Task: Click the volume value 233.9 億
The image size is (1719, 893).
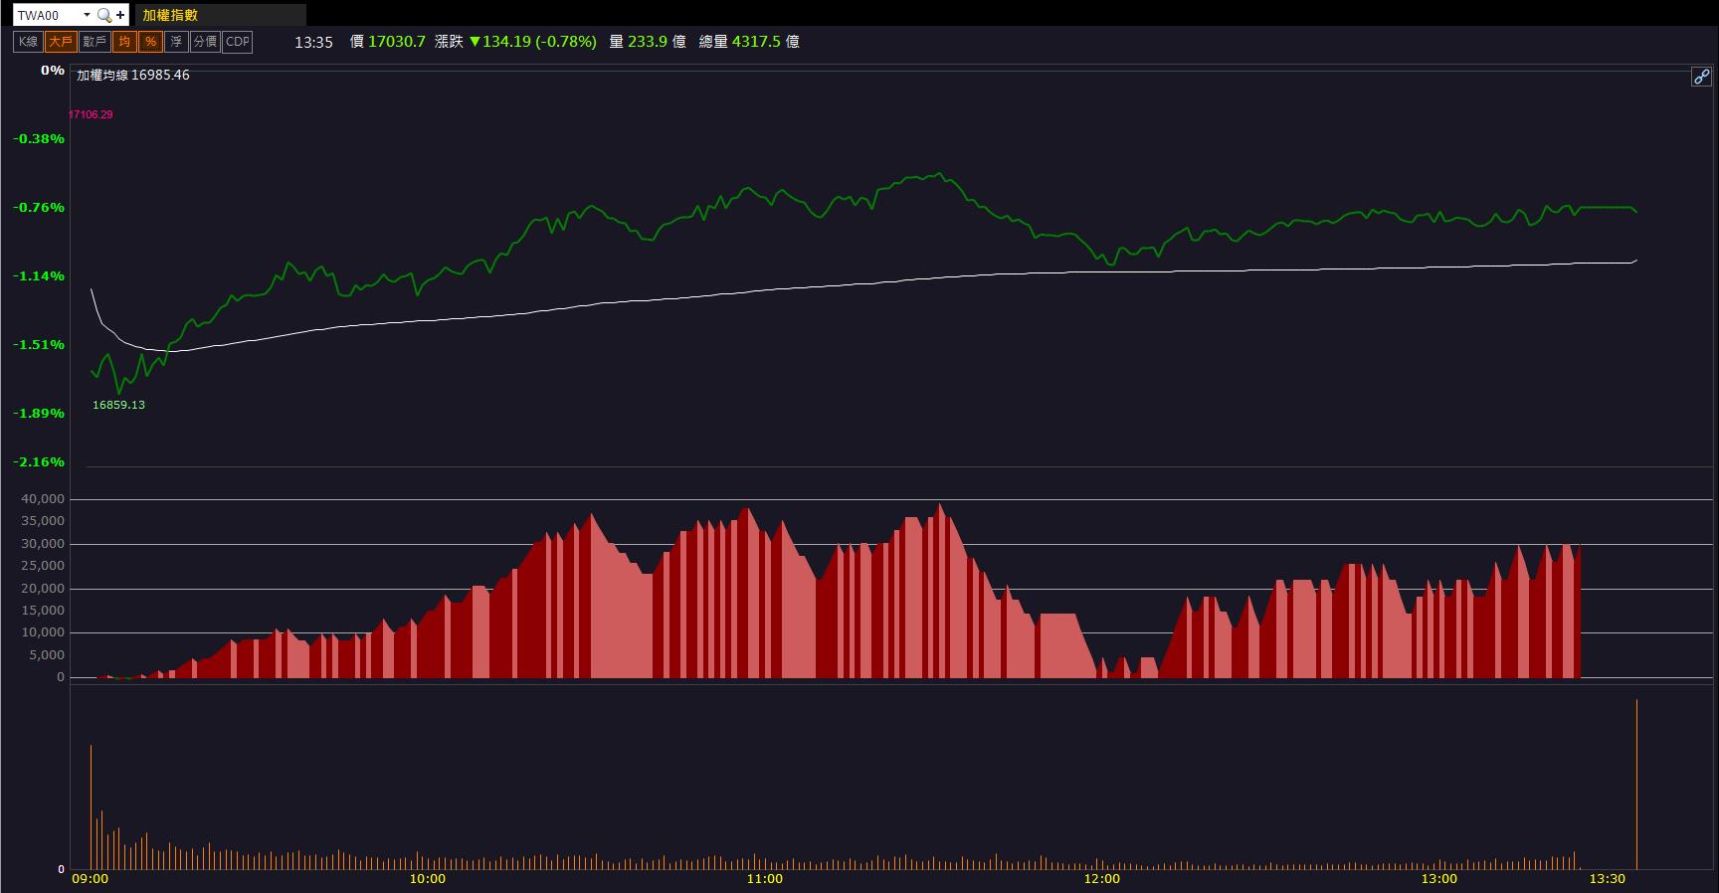Action: pos(657,42)
